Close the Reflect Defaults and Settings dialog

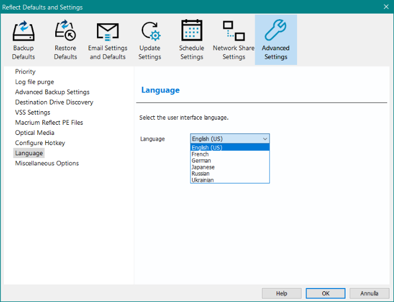coord(386,7)
